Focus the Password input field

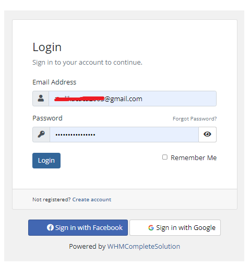[124, 135]
